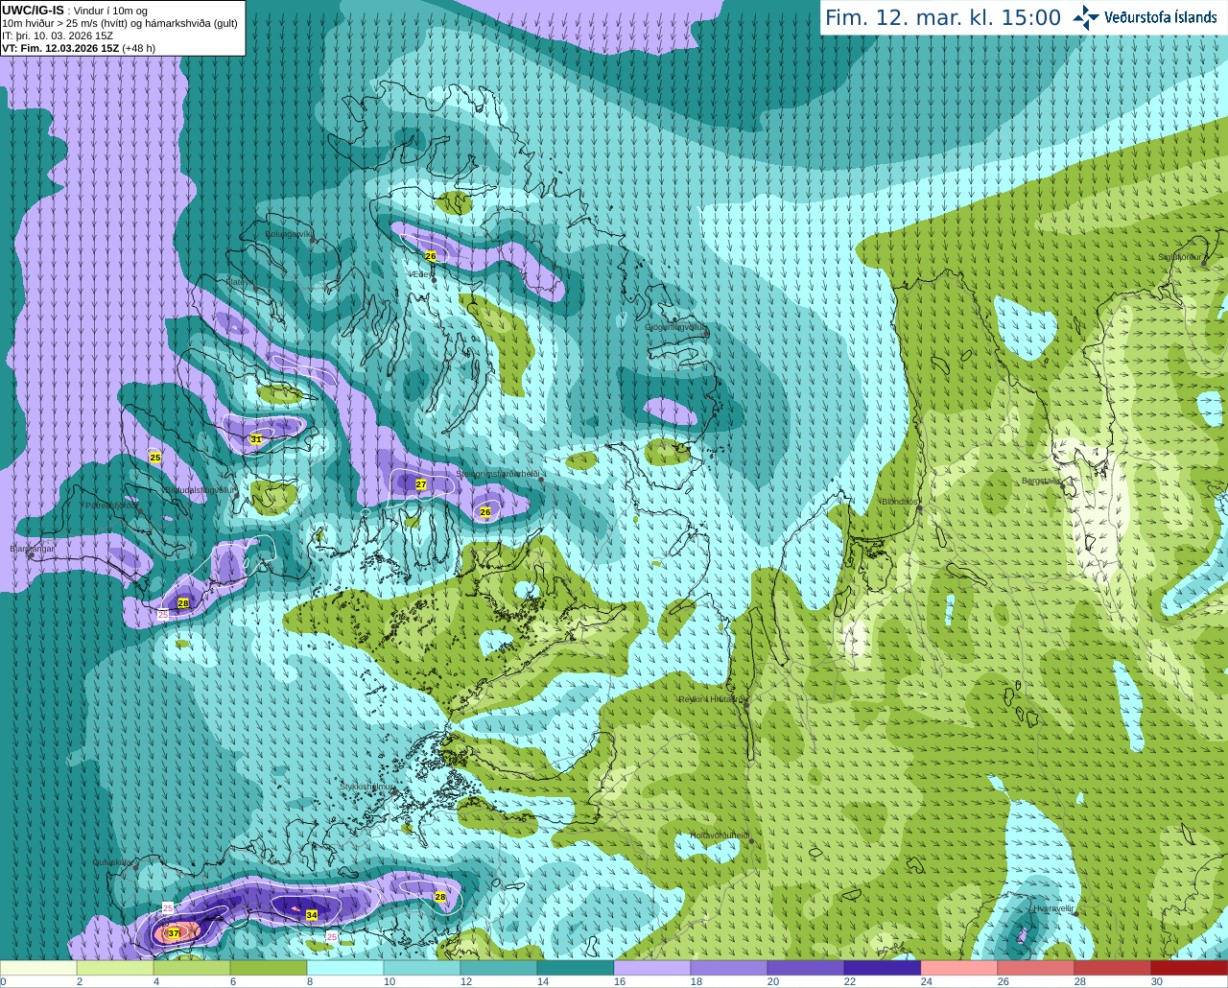Click the yellow 28 marker east of 34
The height and width of the screenshot is (988, 1228).
440,897
